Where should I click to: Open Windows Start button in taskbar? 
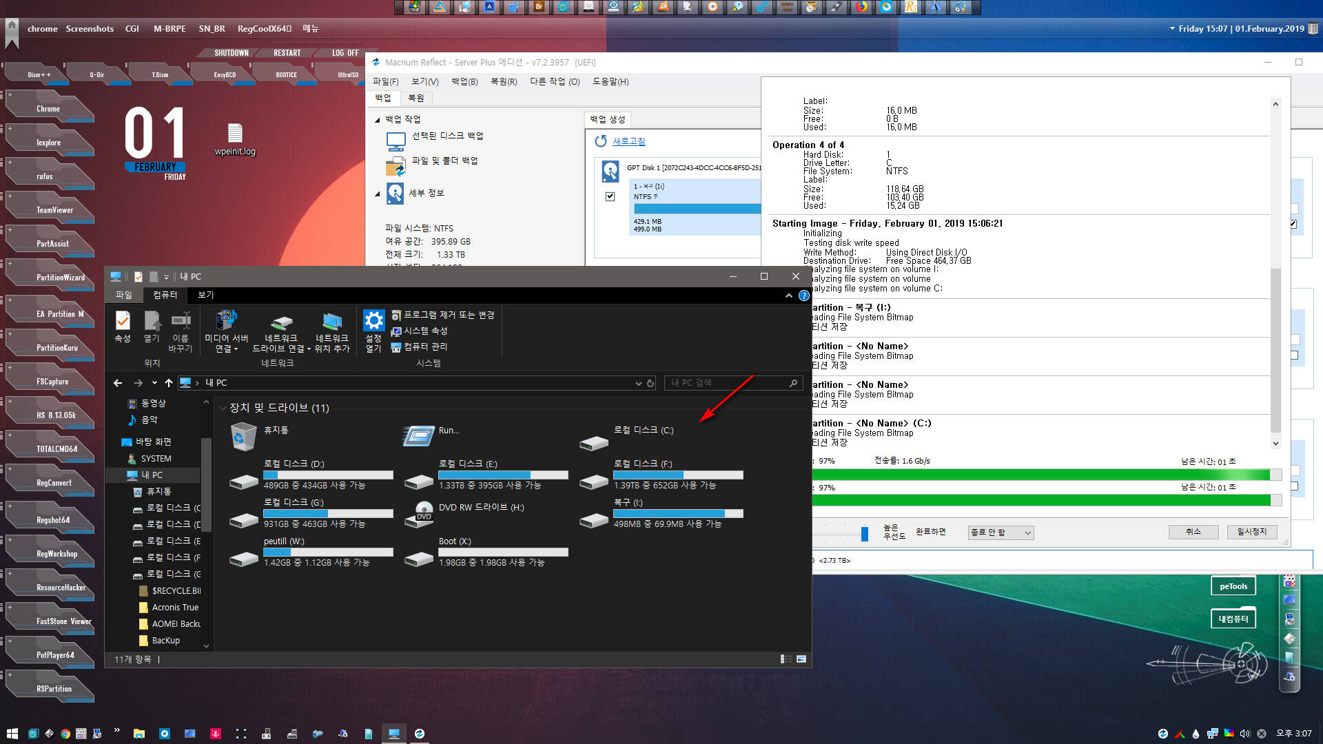pyautogui.click(x=12, y=734)
